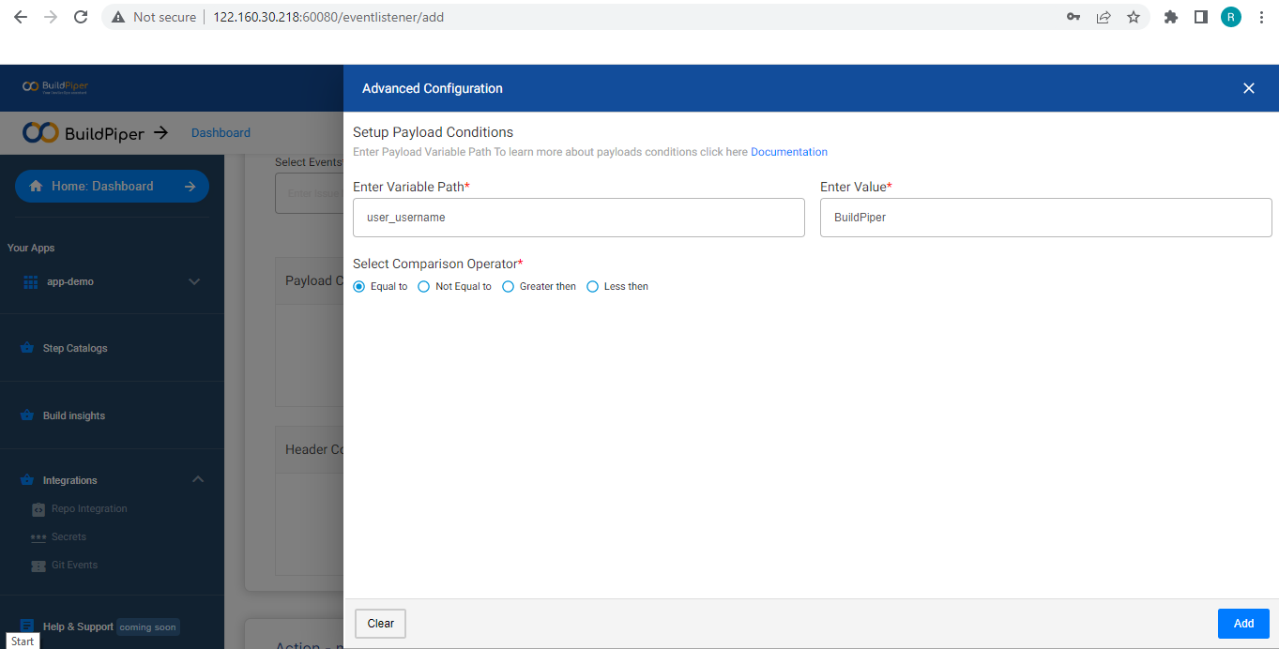Expand the app-demo chevron
1279x649 pixels.
click(194, 281)
